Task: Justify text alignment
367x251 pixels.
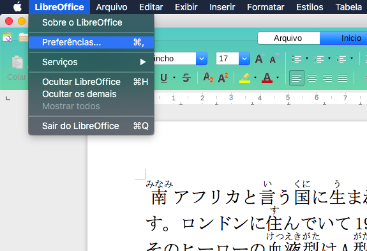Action: pyautogui.click(x=343, y=78)
